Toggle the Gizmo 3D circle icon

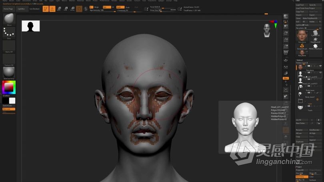tap(79, 9)
